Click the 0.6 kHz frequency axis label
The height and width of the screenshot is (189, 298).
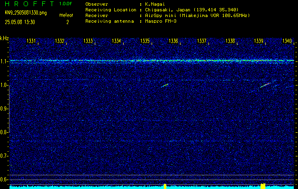coord(3,180)
